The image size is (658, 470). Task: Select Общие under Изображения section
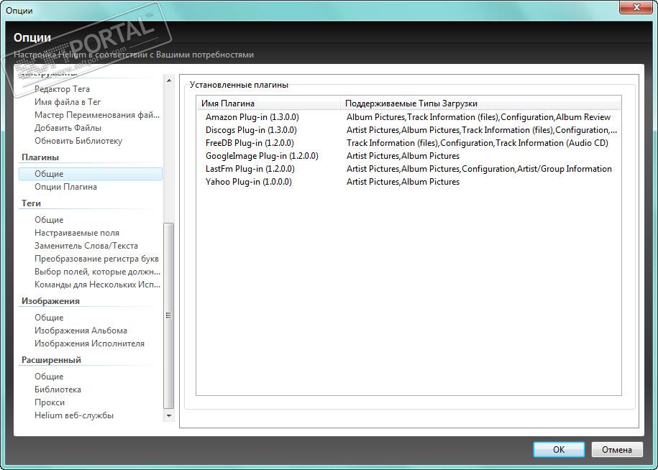[x=49, y=318]
